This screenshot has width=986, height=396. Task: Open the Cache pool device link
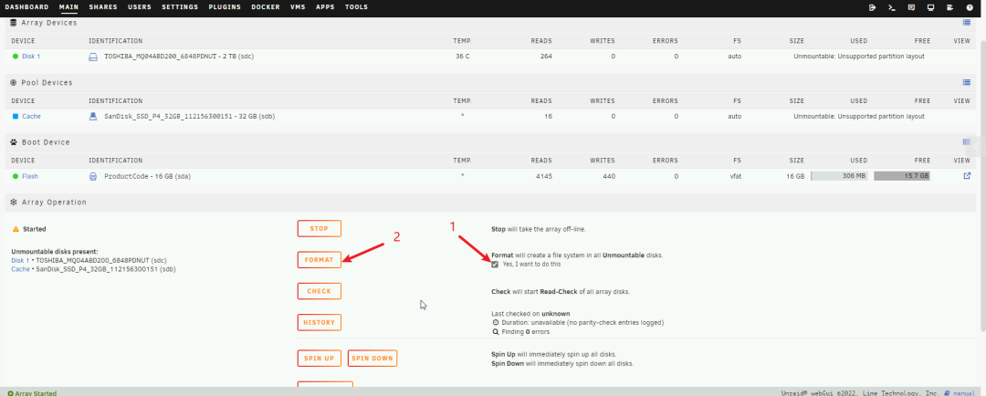pyautogui.click(x=31, y=116)
